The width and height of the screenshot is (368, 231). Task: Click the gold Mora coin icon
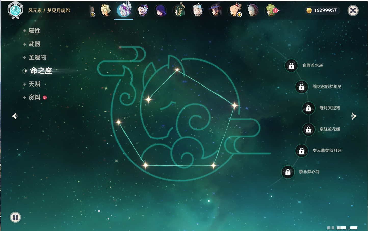(309, 10)
